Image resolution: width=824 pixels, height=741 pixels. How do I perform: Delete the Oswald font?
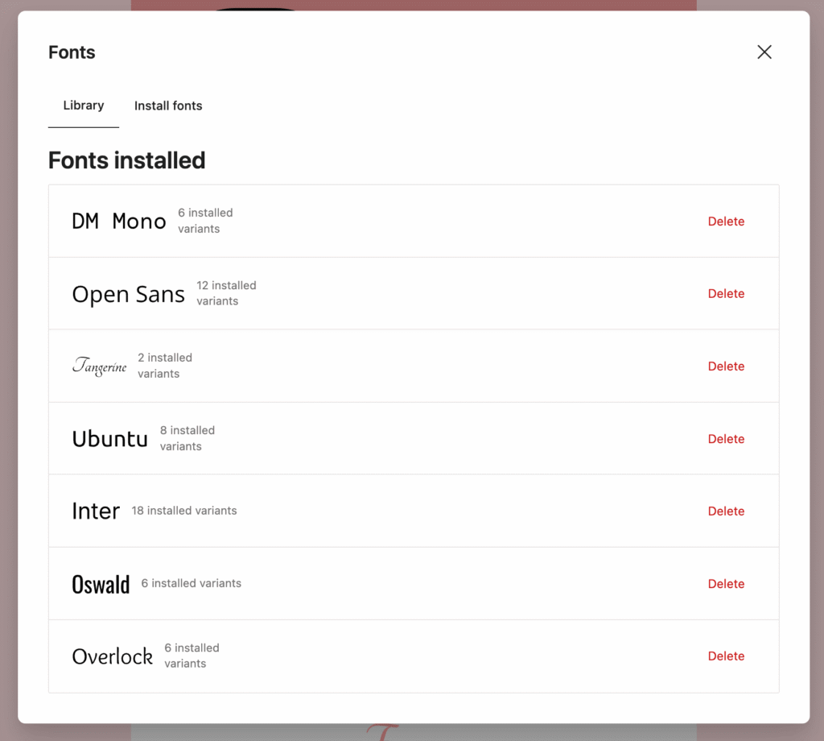[x=726, y=583]
